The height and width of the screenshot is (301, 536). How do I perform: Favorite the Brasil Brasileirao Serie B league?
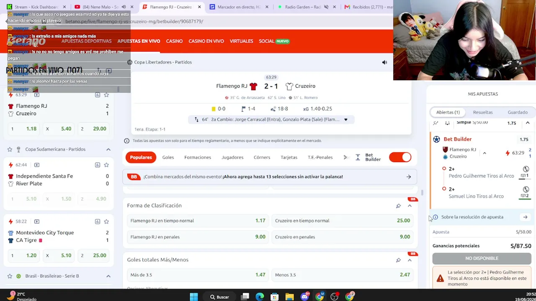click(10, 276)
